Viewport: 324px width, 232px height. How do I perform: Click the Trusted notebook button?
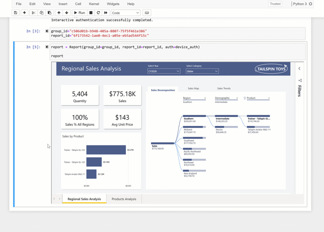[275, 4]
